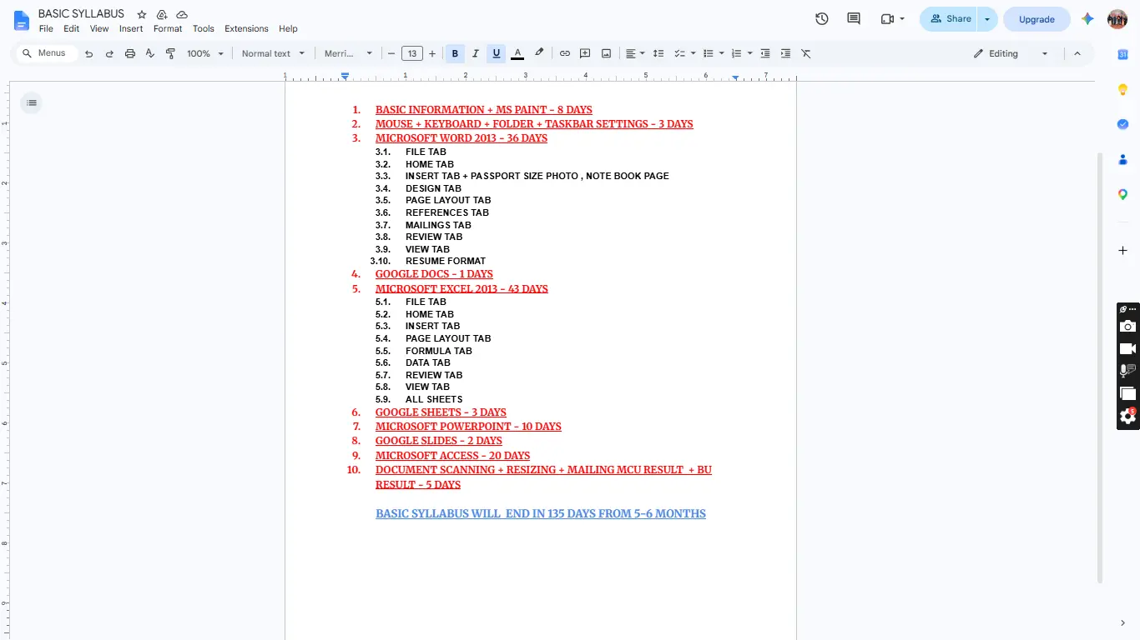Run spelling and grammar check
1140x640 pixels.
coord(150,53)
